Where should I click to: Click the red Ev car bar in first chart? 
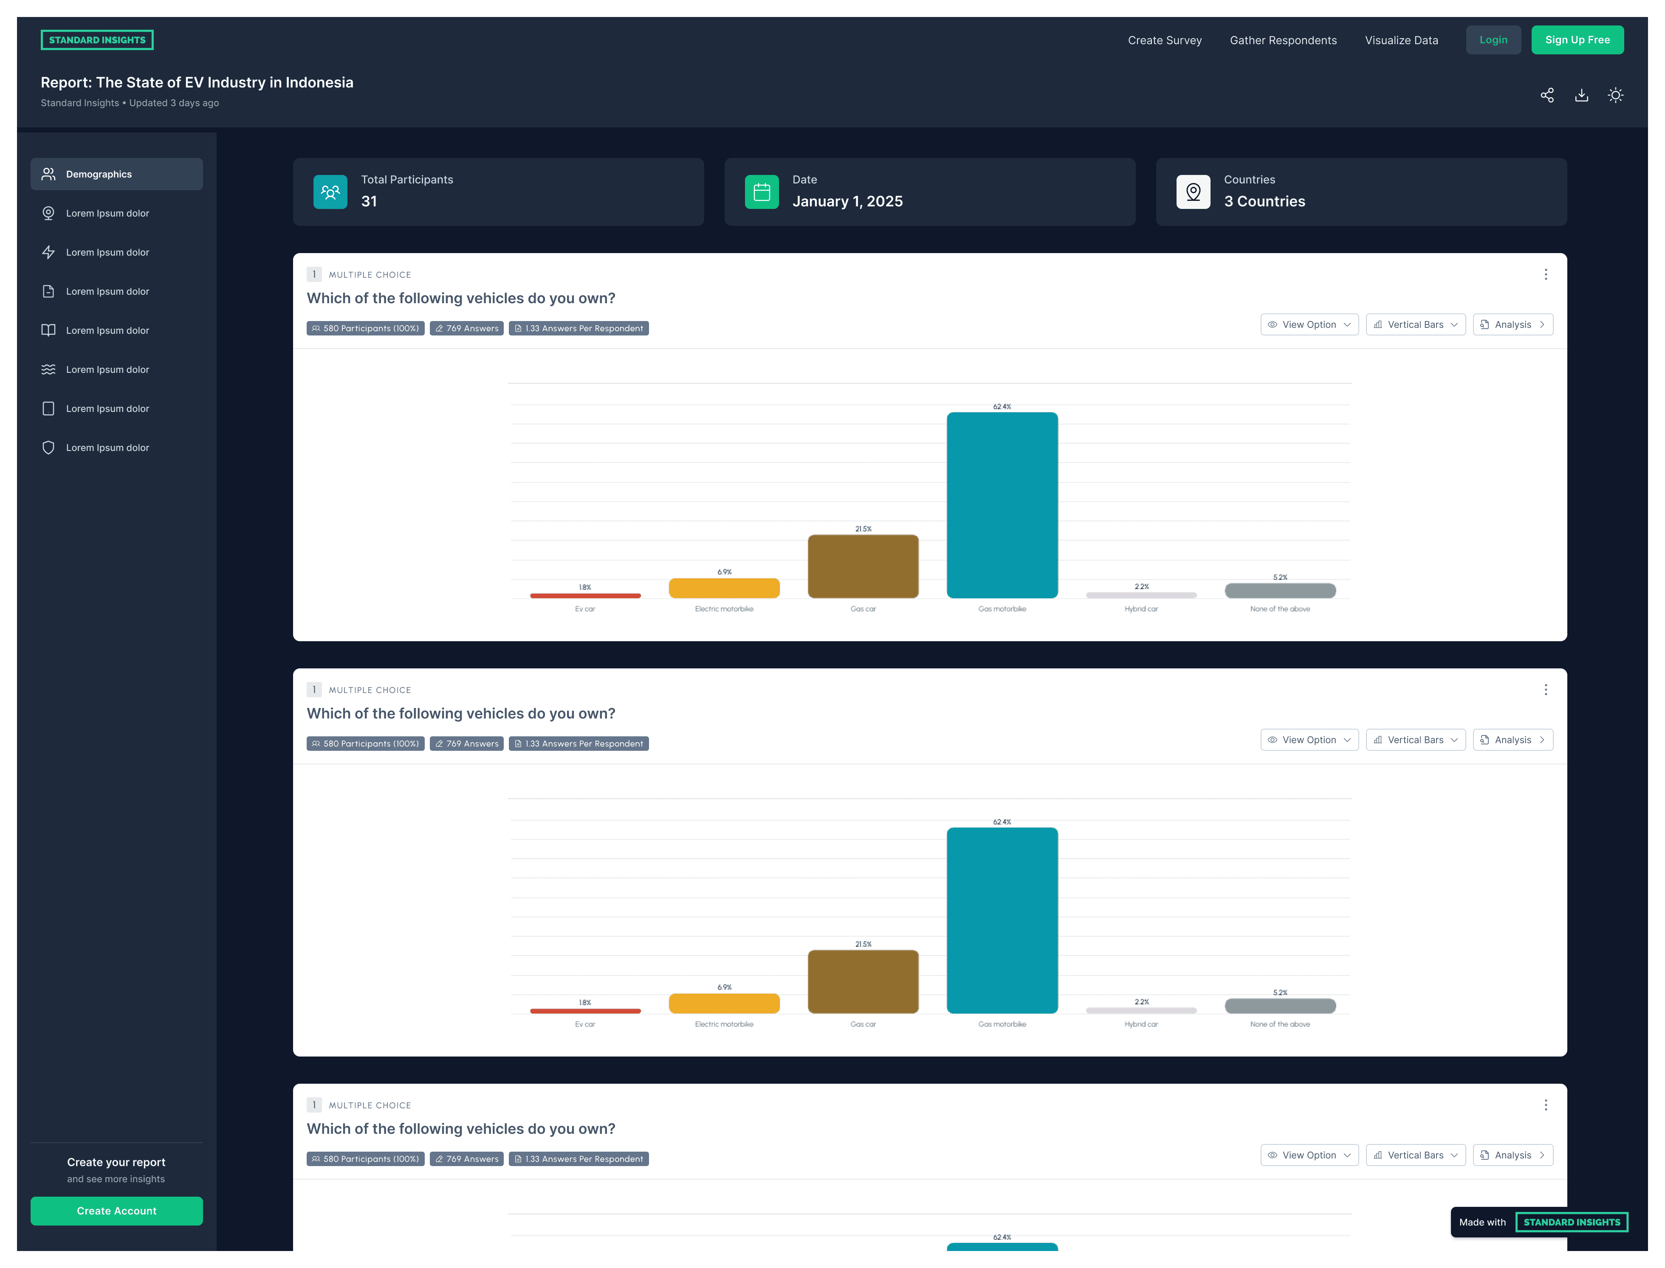pyautogui.click(x=585, y=595)
